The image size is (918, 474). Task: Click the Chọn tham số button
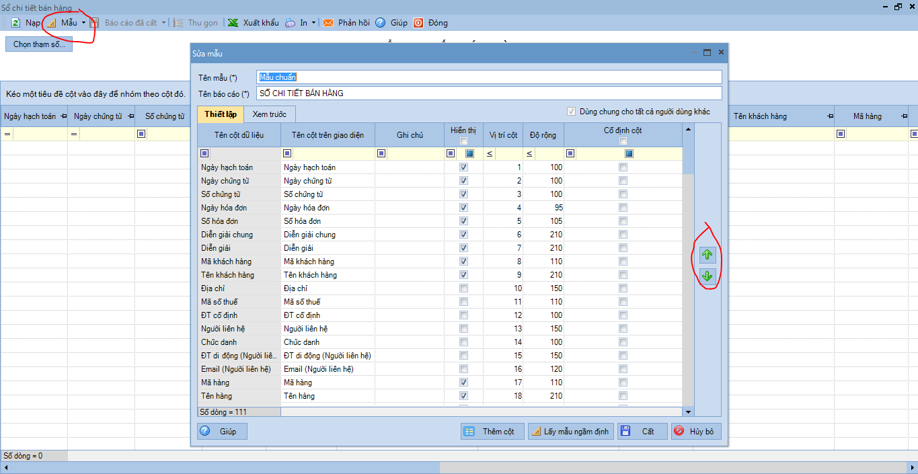(x=39, y=44)
